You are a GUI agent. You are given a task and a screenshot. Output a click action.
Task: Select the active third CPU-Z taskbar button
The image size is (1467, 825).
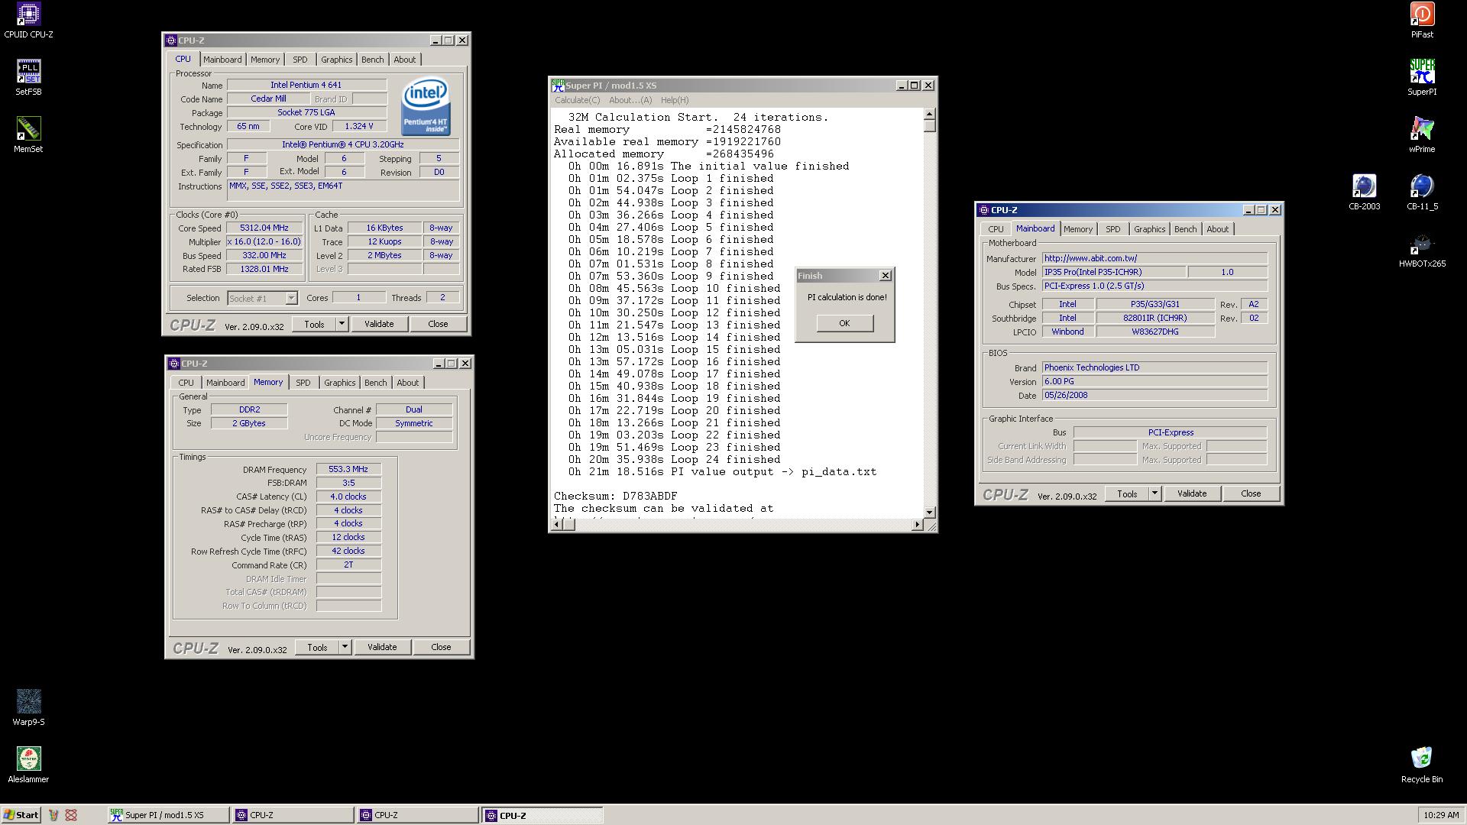pos(542,815)
